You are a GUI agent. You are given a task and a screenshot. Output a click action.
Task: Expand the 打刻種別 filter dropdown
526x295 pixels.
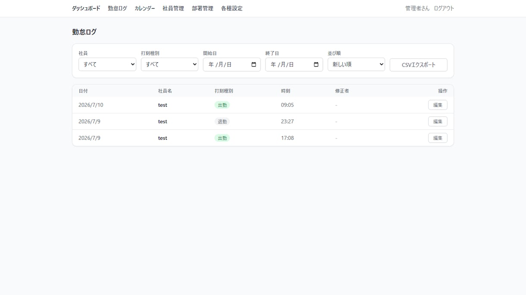point(169,65)
